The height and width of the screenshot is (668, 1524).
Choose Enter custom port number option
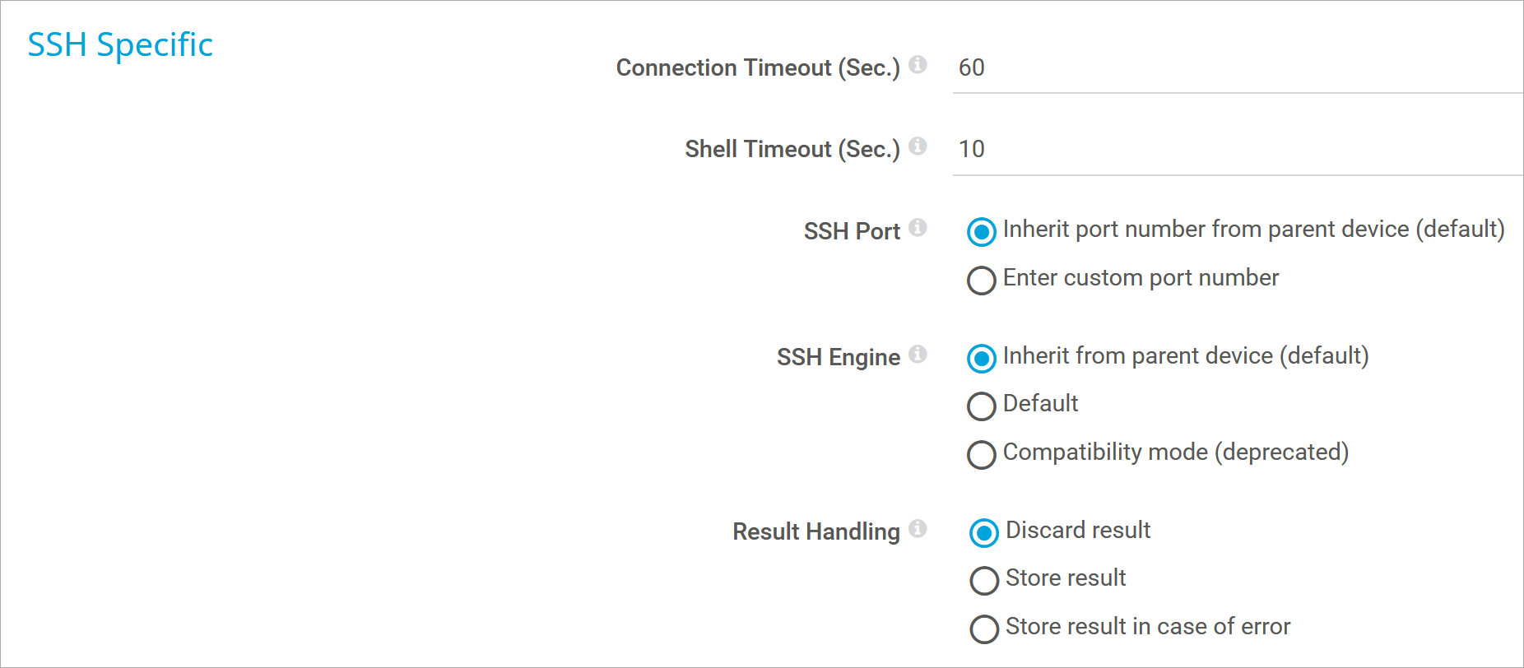(x=982, y=281)
